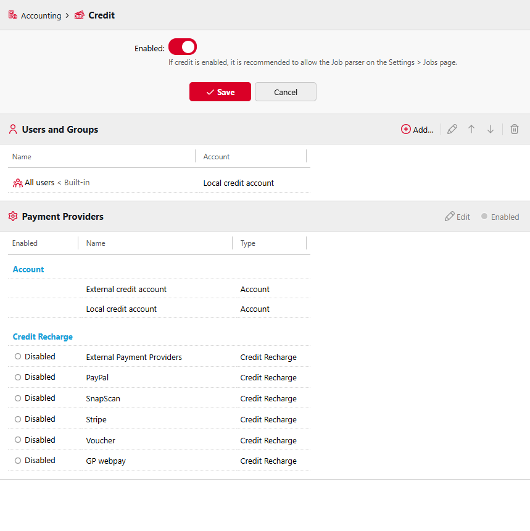Enable the Voucher provider radio
The width and height of the screenshot is (530, 531).
click(x=18, y=440)
